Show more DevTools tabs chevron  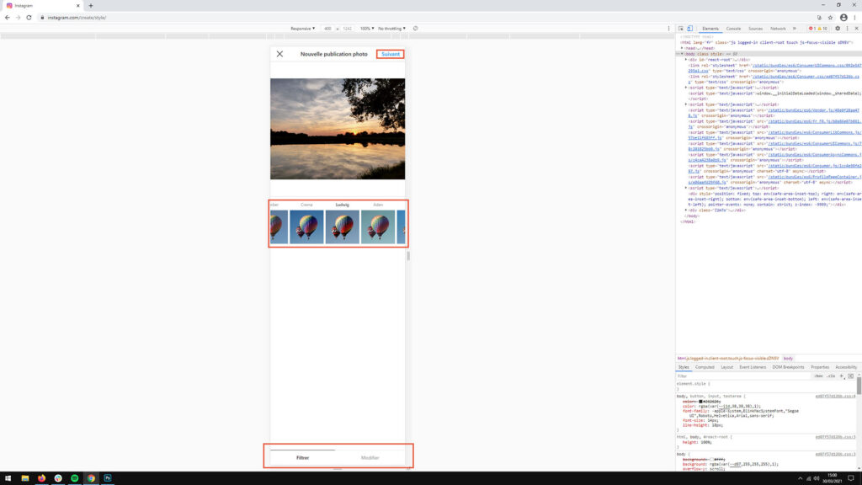pos(795,29)
